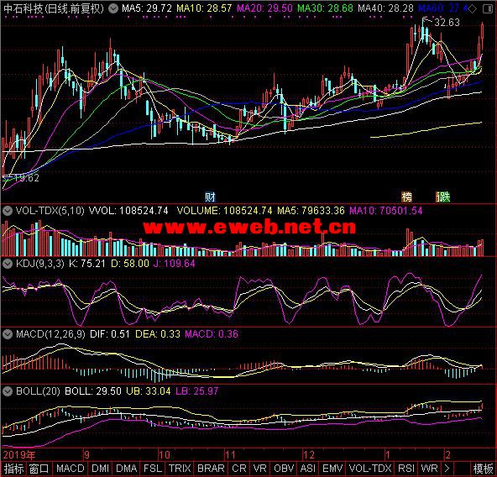Click the 32.63 high price marker
The image size is (497, 477).
click(x=447, y=23)
